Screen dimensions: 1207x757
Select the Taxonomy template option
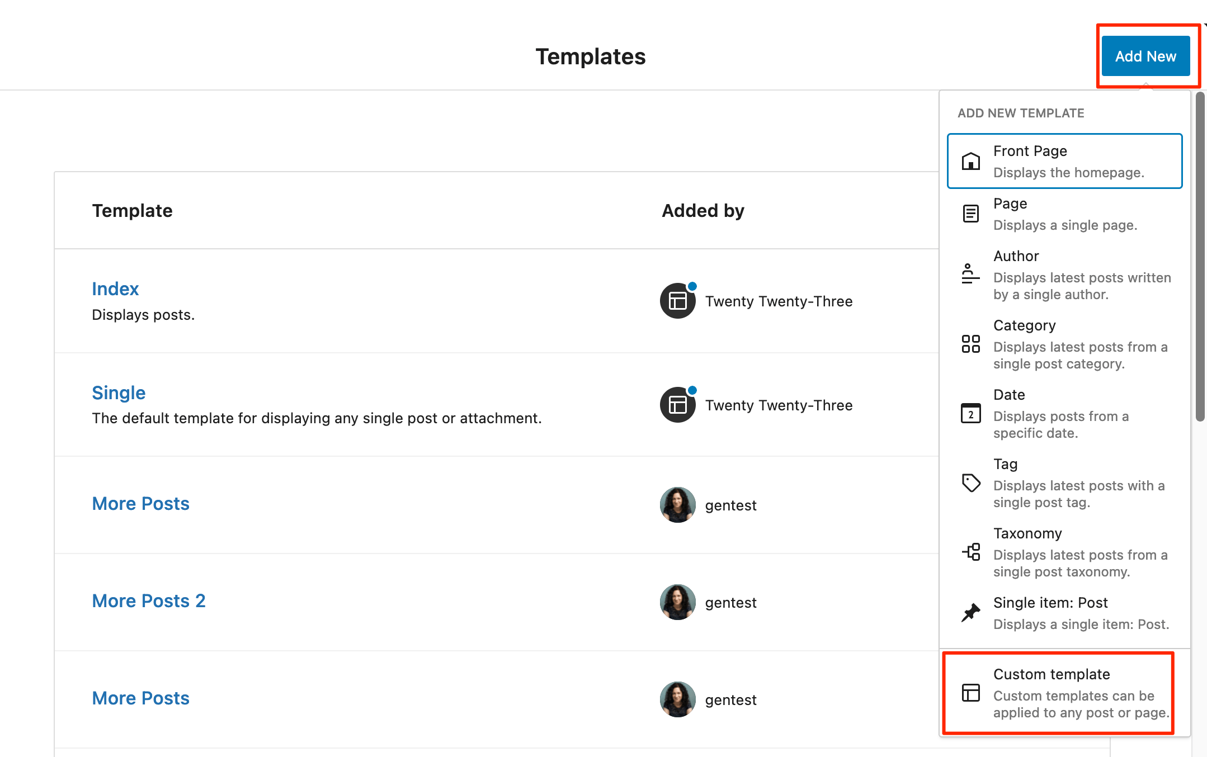(x=1063, y=552)
